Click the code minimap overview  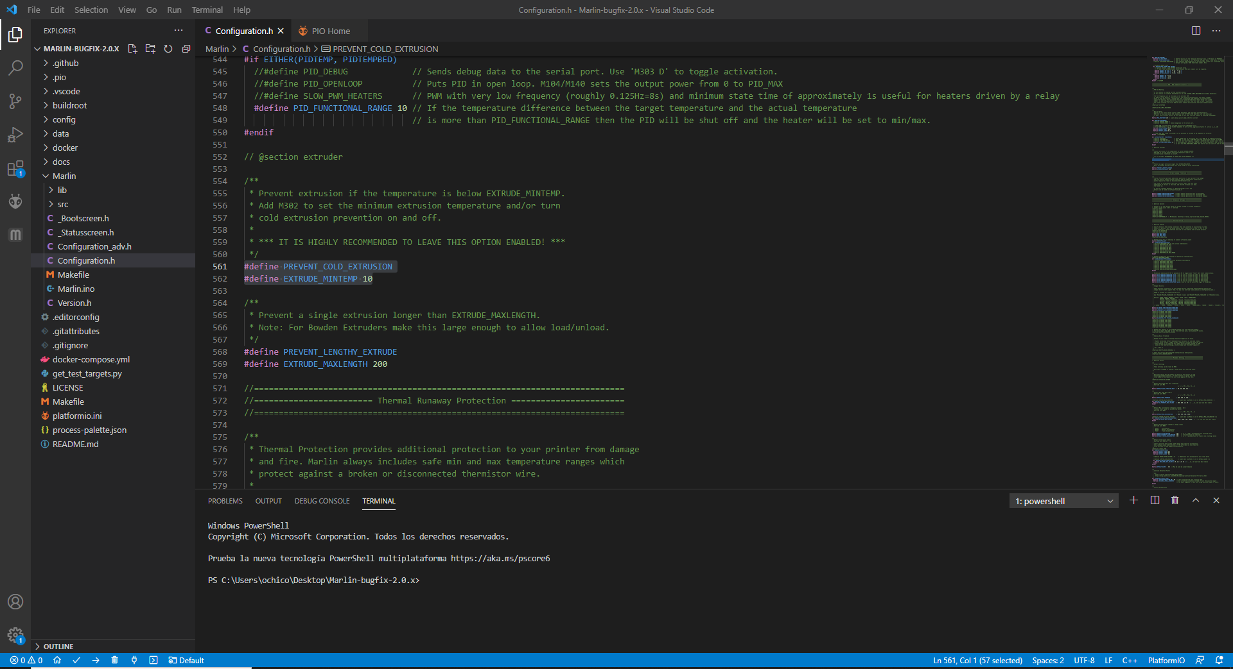(1184, 269)
